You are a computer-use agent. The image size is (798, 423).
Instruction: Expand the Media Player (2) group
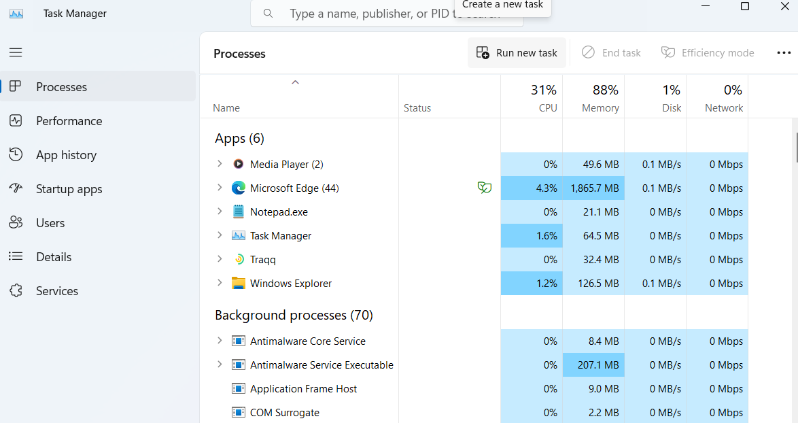(220, 163)
